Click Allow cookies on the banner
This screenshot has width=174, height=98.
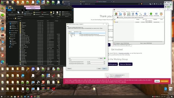click(164, 81)
